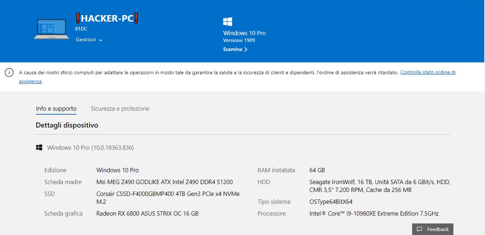Open the Gestisci dropdown
The image size is (485, 235).
click(89, 40)
